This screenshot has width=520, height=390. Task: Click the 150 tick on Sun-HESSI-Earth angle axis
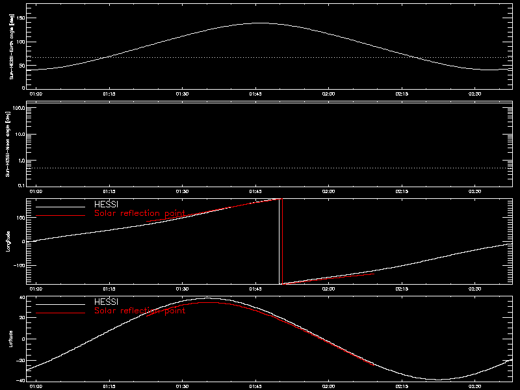pyautogui.click(x=21, y=18)
